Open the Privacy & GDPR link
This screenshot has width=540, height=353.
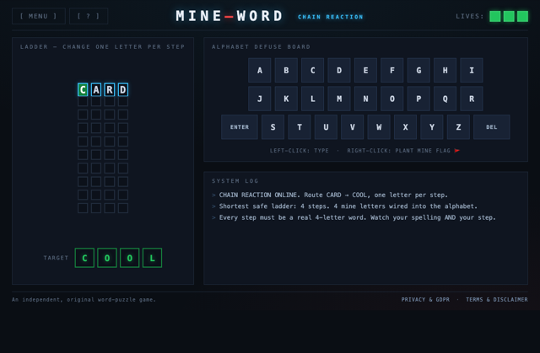(x=425, y=300)
